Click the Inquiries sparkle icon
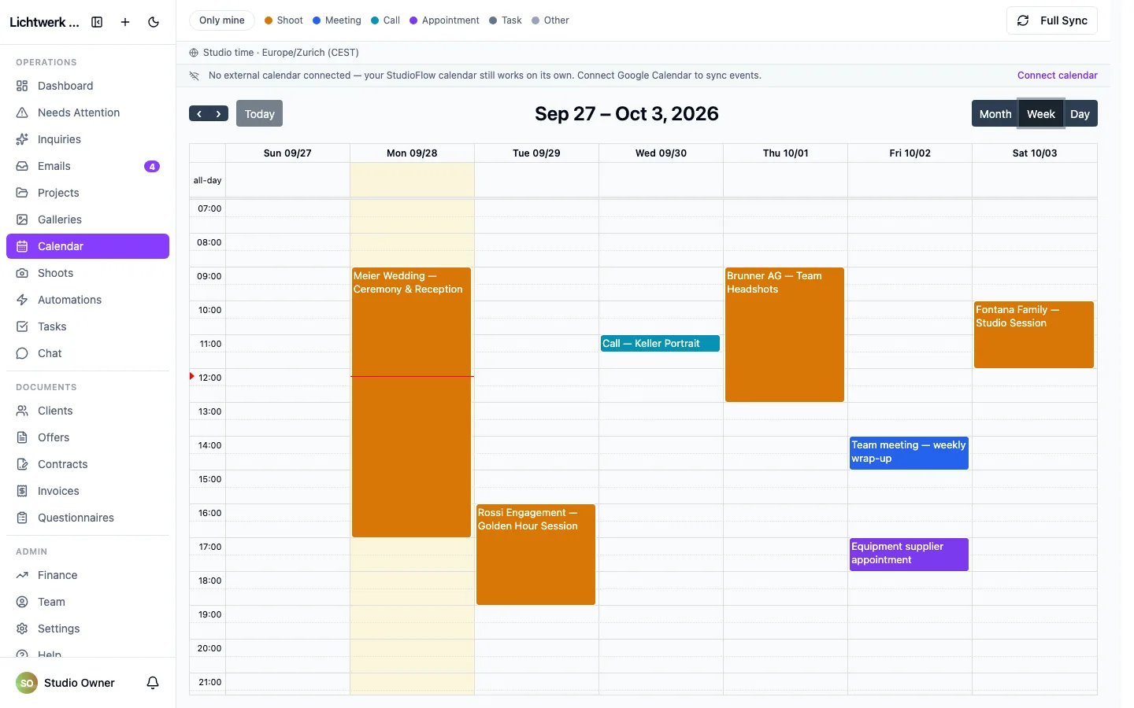 [22, 139]
